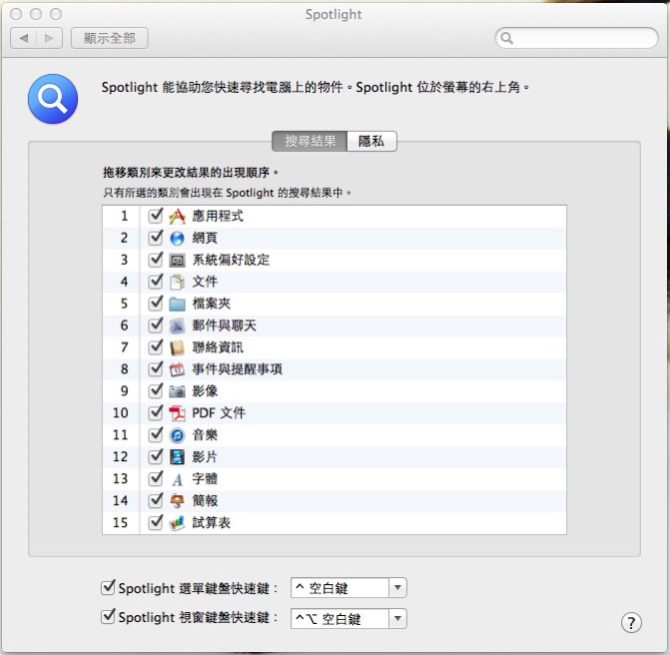Click the 事件與提醒事項 calendar icon
The image size is (670, 655).
tap(177, 369)
